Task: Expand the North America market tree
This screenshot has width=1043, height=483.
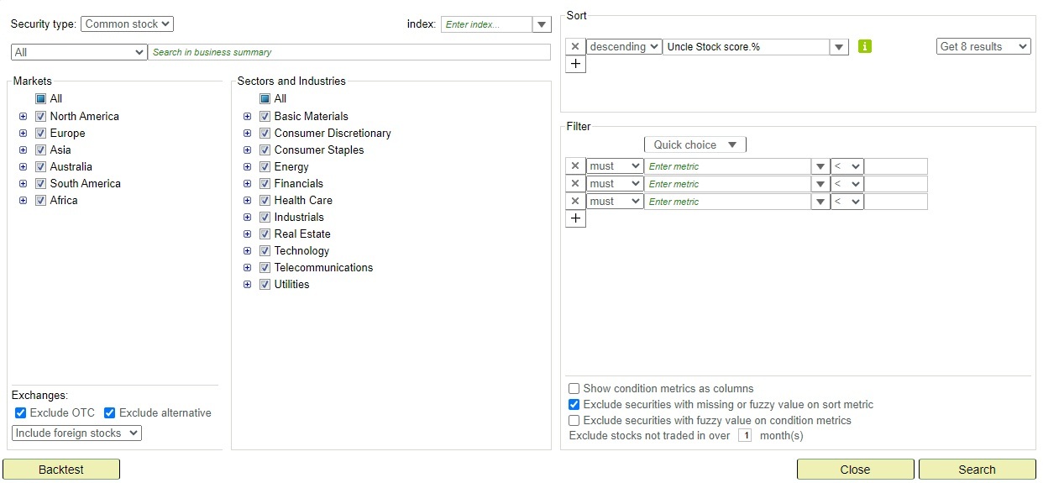Action: [23, 117]
